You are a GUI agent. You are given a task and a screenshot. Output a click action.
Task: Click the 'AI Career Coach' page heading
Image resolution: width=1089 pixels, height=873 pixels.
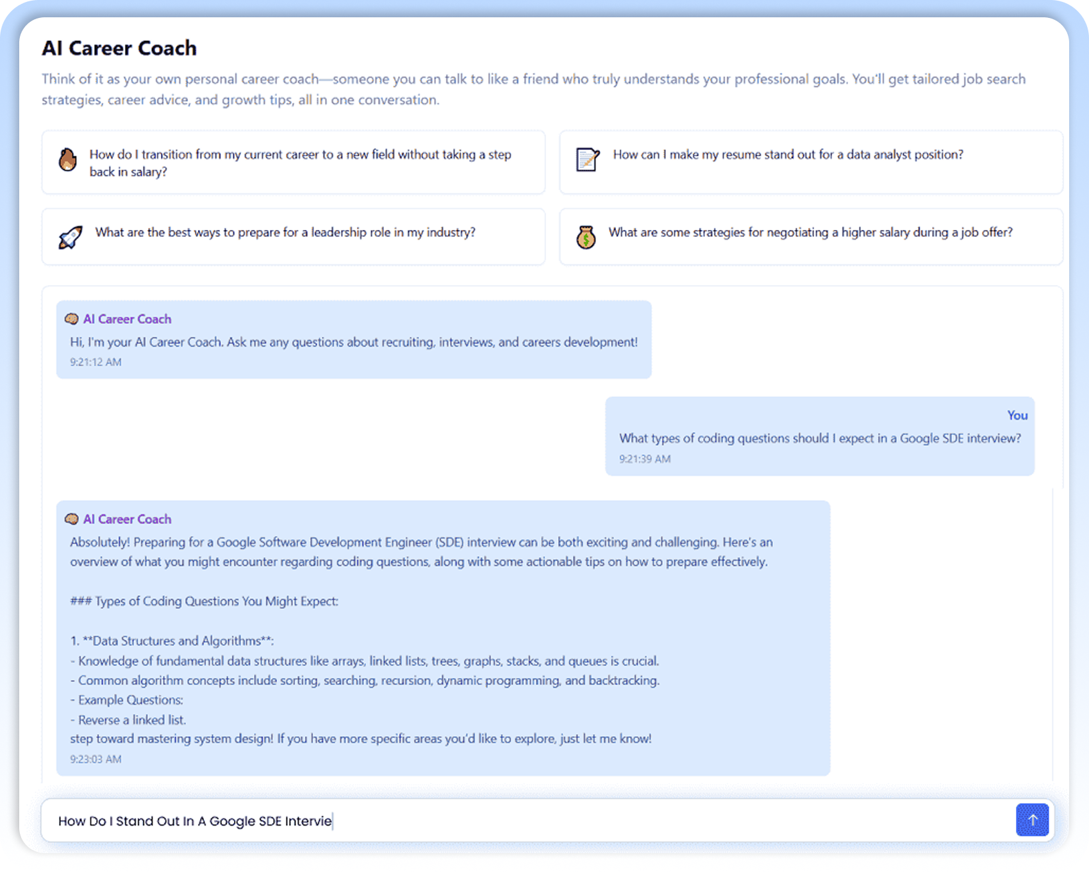(x=119, y=48)
